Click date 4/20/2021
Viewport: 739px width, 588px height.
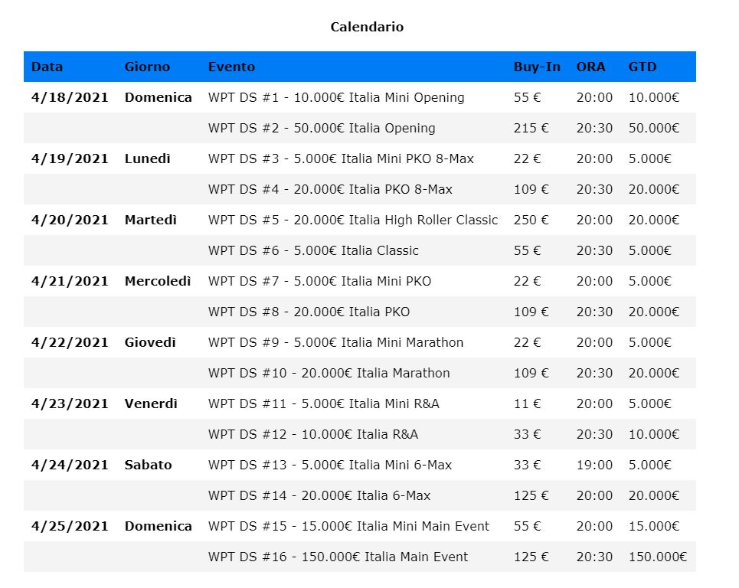tap(70, 220)
